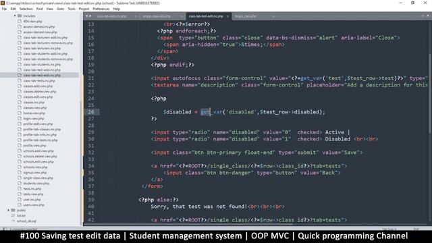Click the 'endforeach' keyword on line 14
The width and height of the screenshot is (432, 243).
192,31
